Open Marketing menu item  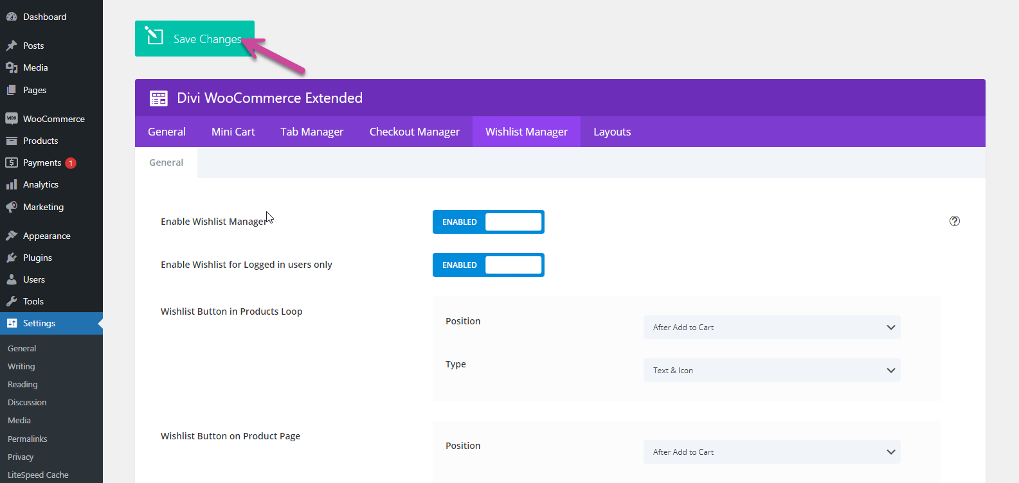[x=51, y=207]
